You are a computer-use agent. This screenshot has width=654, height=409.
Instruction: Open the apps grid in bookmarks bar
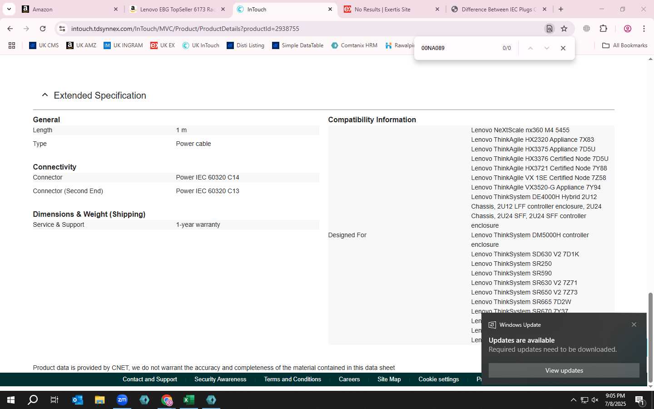point(12,45)
